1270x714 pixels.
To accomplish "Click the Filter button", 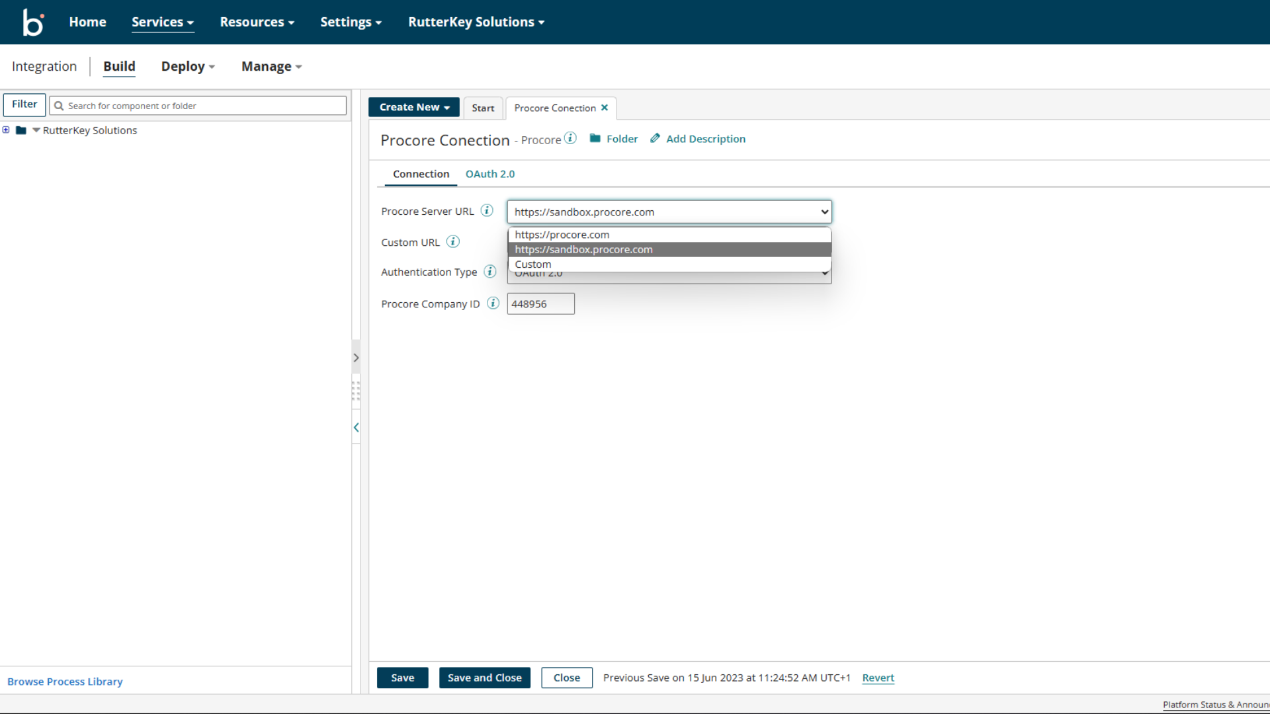I will [x=24, y=104].
